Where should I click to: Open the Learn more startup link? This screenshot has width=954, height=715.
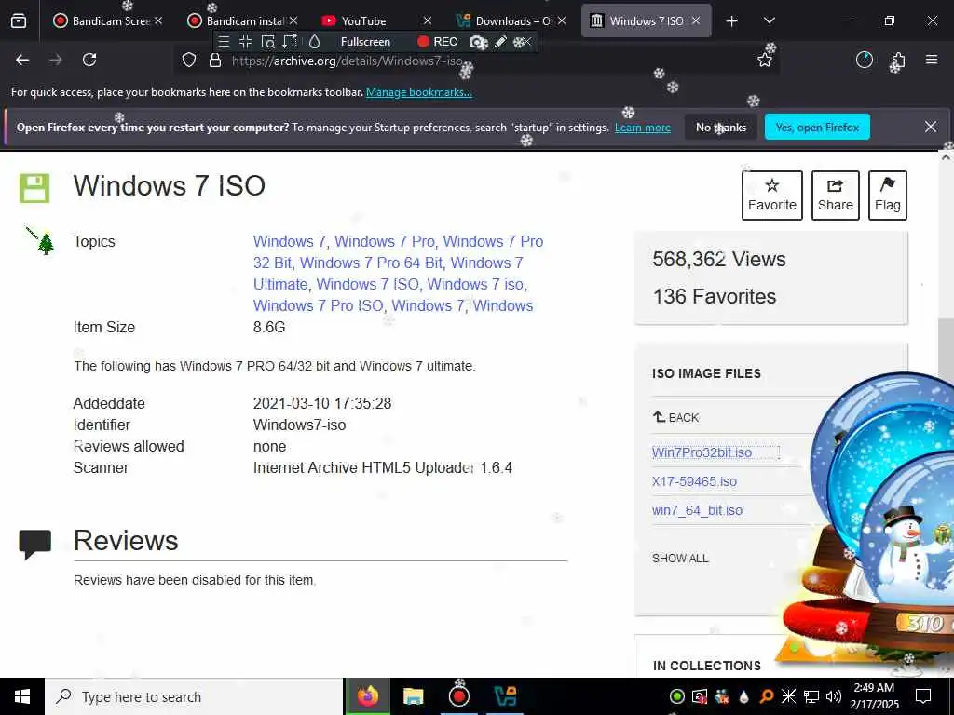643,128
